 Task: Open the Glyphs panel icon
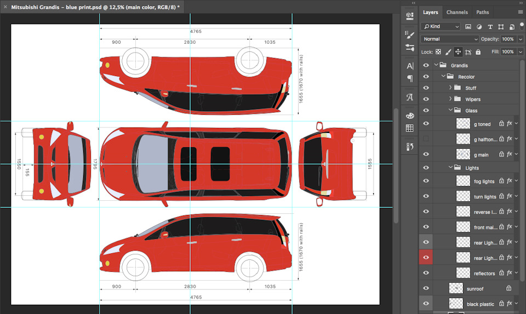[x=410, y=97]
